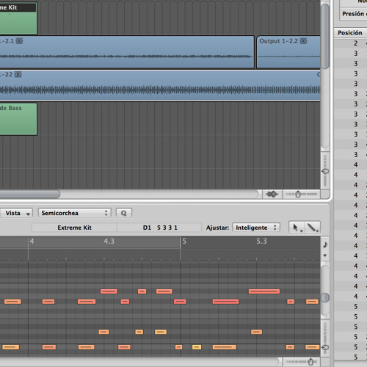Viewport: 367px width, 367px height.
Task: Select the green Bass MIDI region
Action: (x=18, y=119)
